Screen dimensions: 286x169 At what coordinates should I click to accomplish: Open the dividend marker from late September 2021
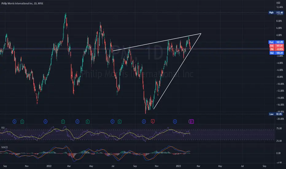[x=14, y=121]
